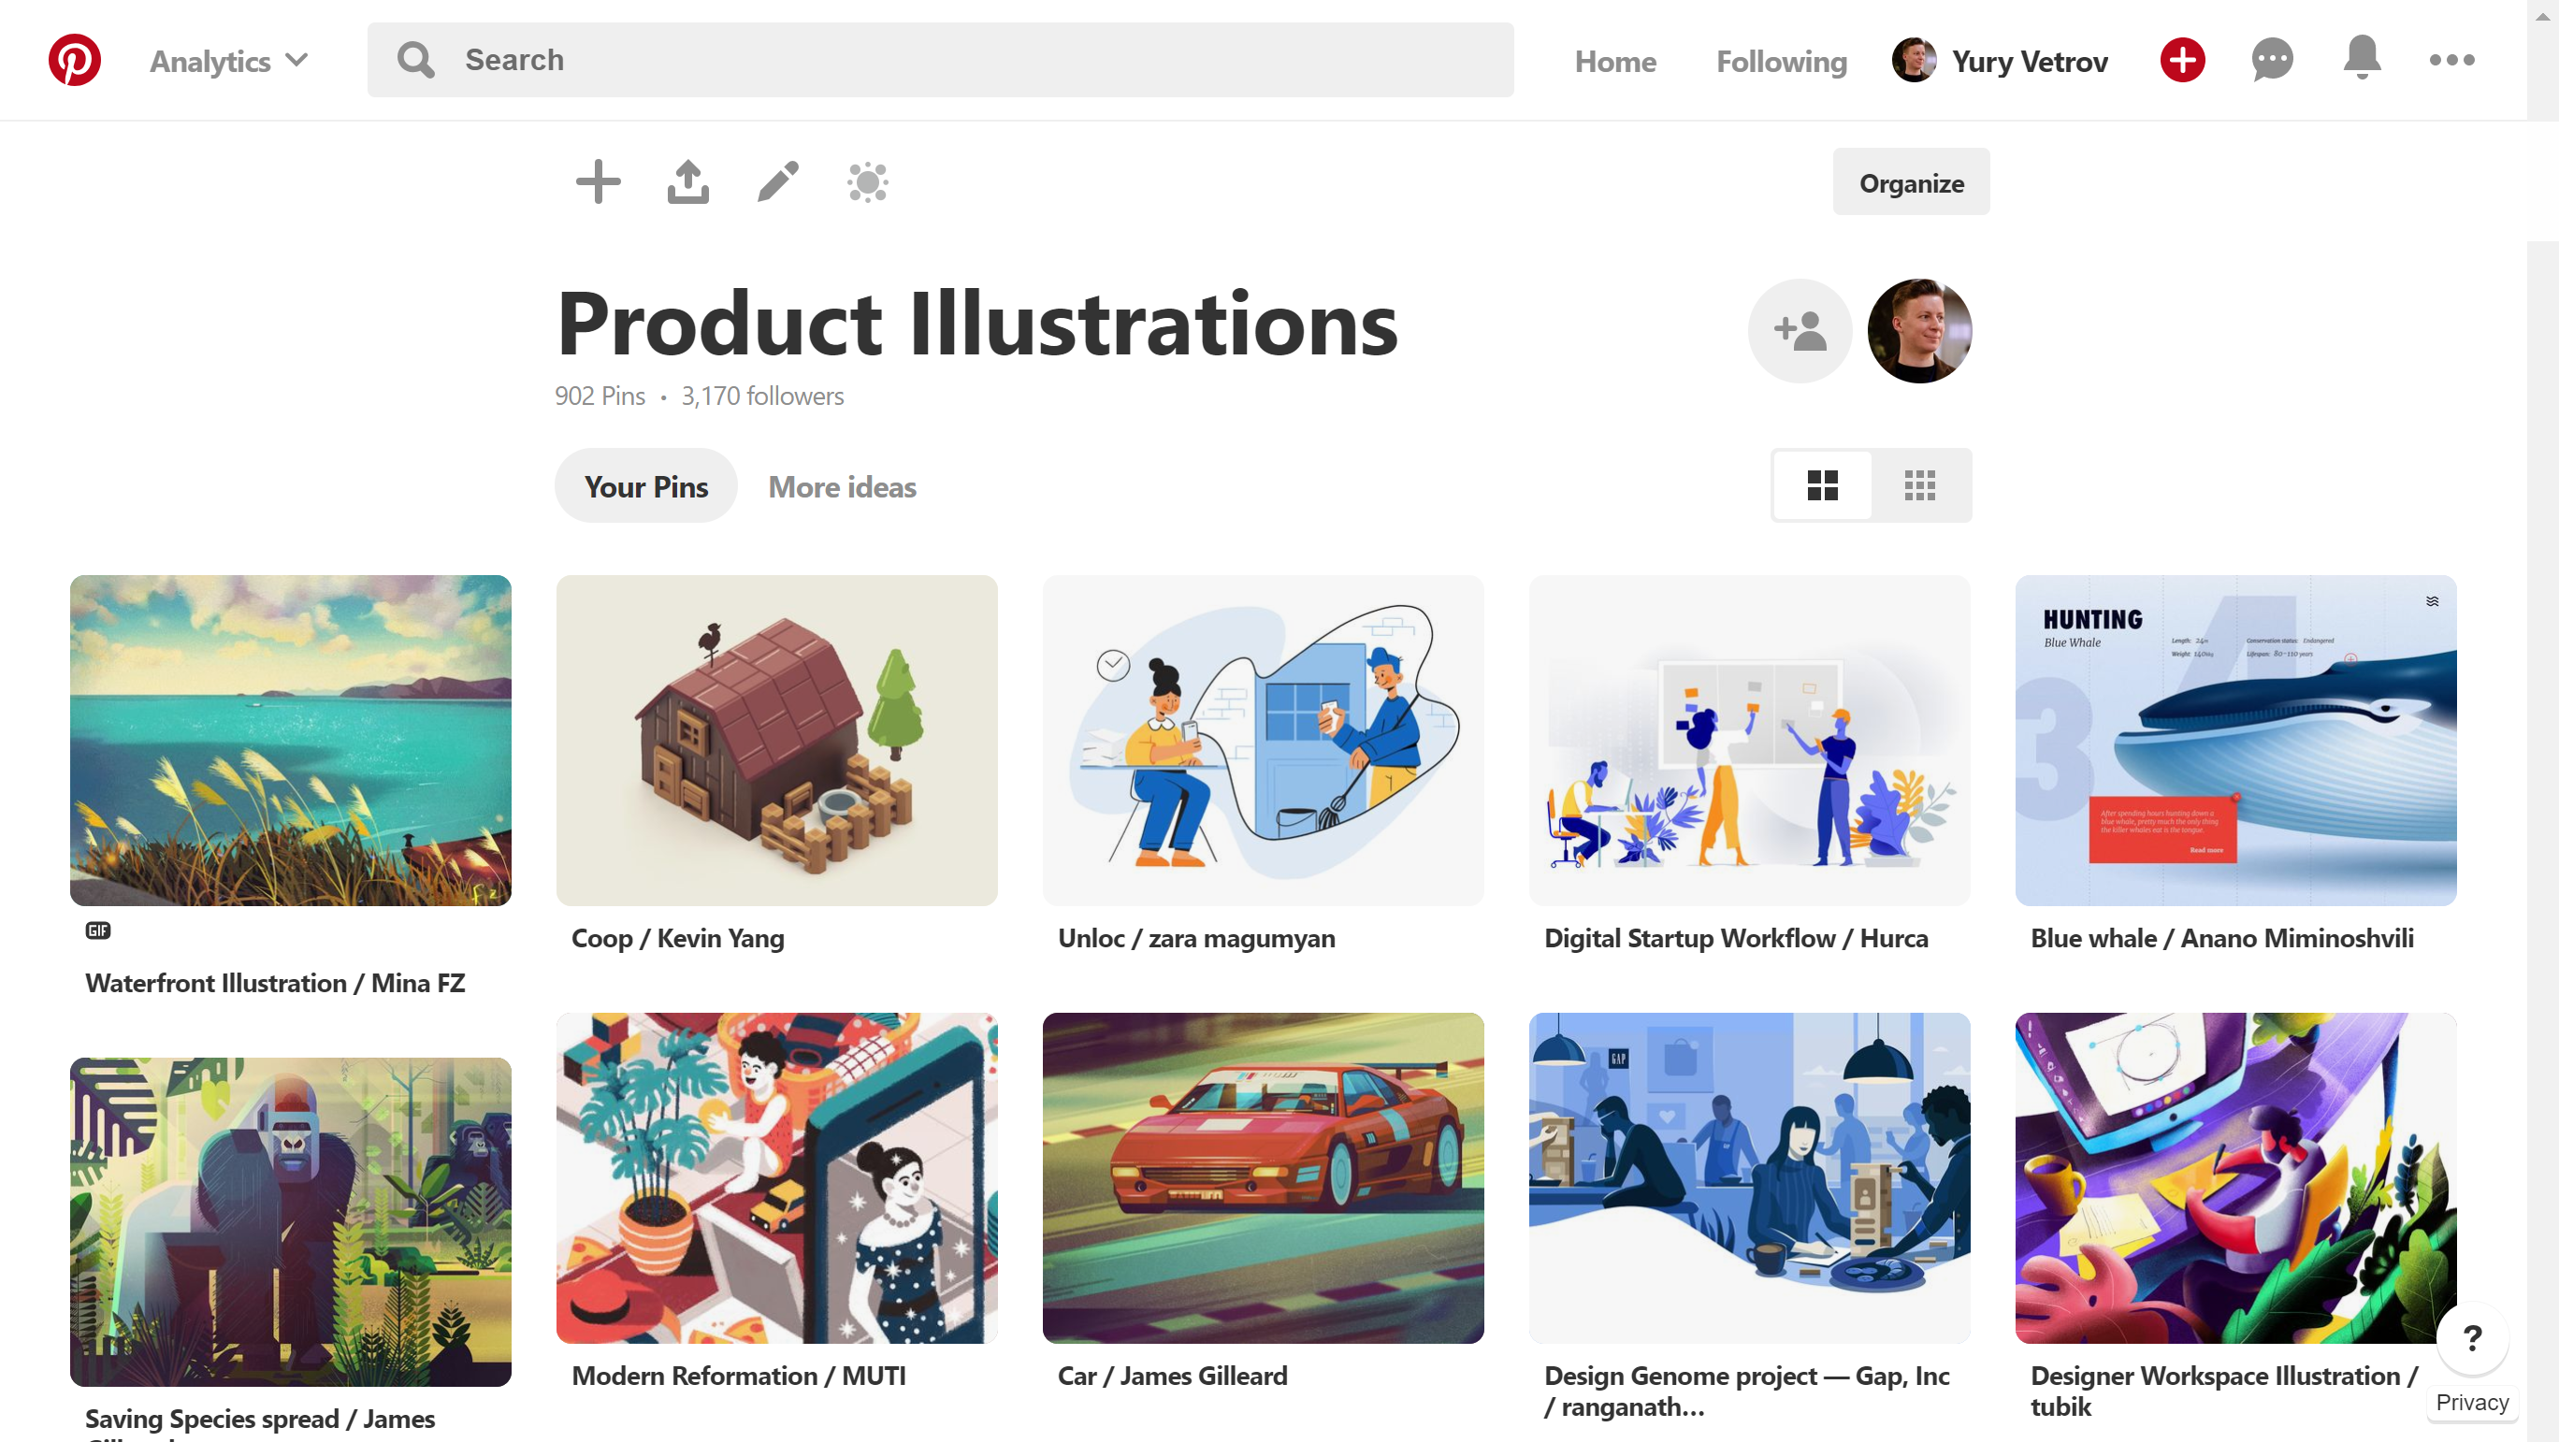Click the red create plus button in header
The height and width of the screenshot is (1442, 2559).
(2181, 60)
